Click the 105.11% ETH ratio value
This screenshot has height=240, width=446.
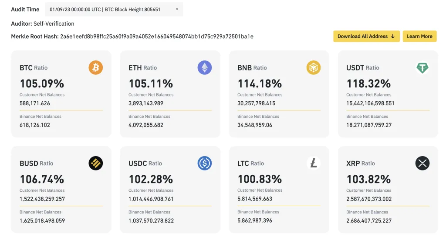click(151, 83)
